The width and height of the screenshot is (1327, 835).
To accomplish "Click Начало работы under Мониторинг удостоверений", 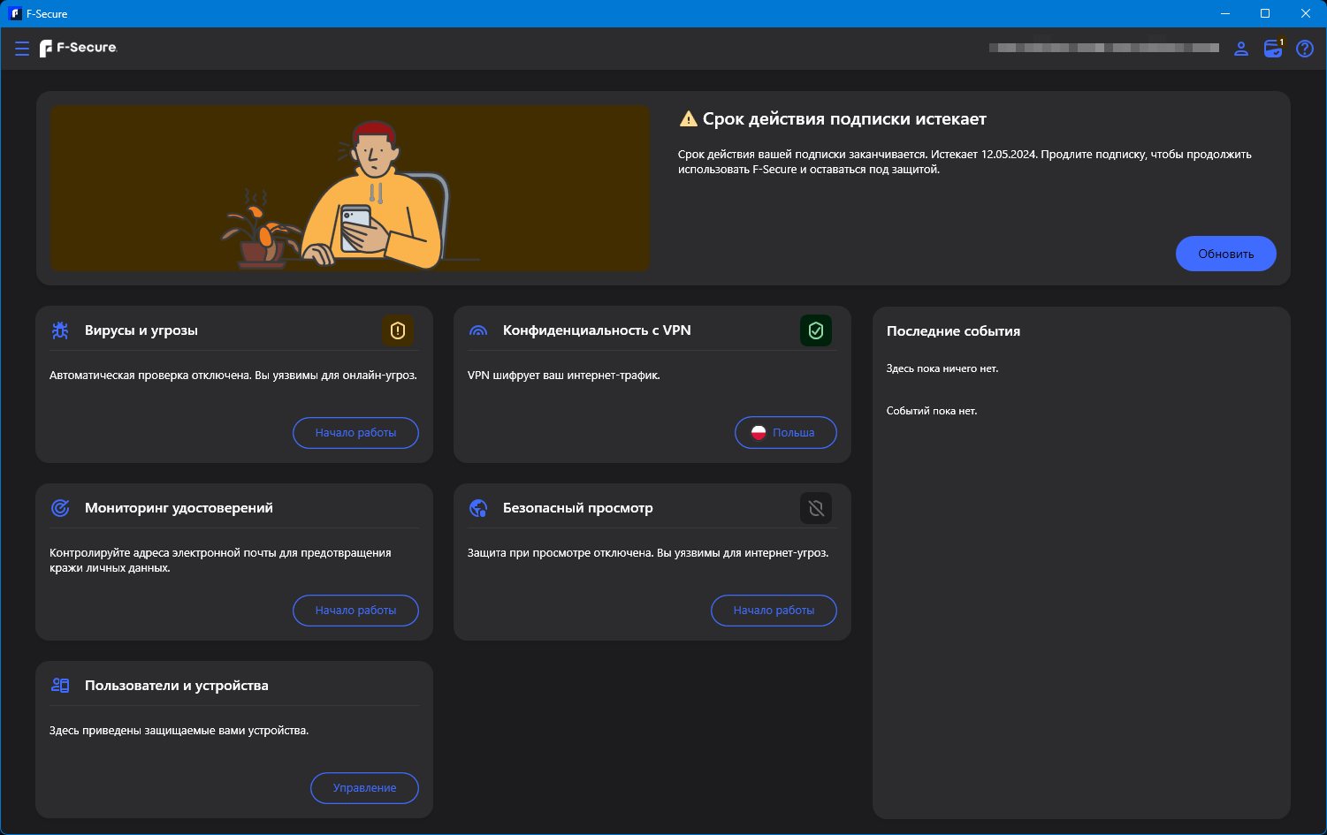I will click(x=355, y=611).
